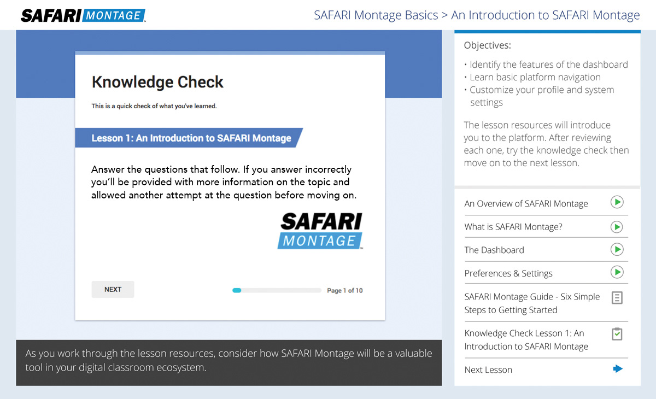Image resolution: width=656 pixels, height=399 pixels.
Task: Open Preferences & Settings resource
Action: [x=508, y=273]
